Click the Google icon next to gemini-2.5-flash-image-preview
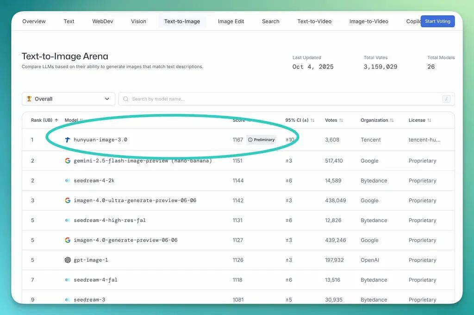Viewport: 474px width, 315px height. pyautogui.click(x=68, y=161)
